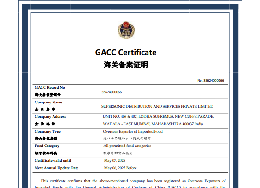Click the Chinese label under 'Food Category'

(46, 153)
